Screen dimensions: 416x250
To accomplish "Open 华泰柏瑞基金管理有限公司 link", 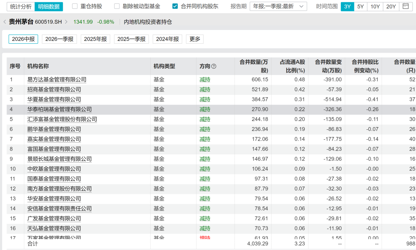I will coord(59,109).
